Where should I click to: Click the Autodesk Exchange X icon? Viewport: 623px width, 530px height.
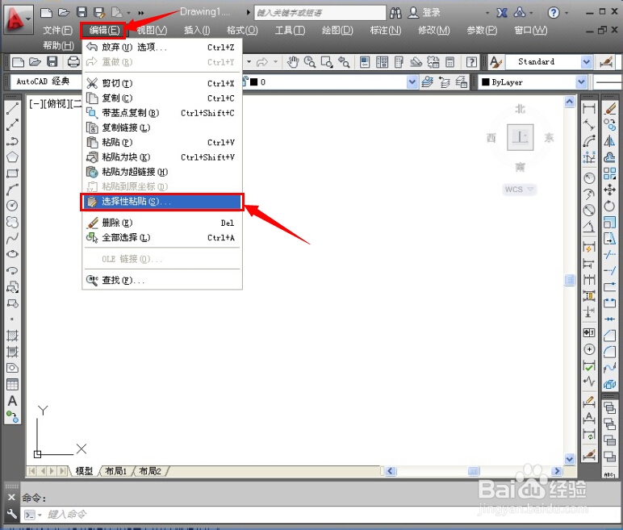(502, 13)
